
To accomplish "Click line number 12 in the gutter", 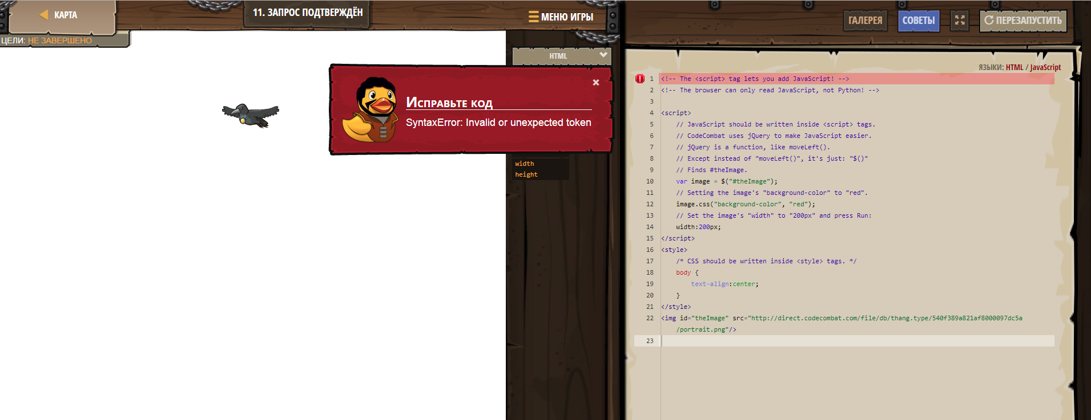I will point(650,204).
